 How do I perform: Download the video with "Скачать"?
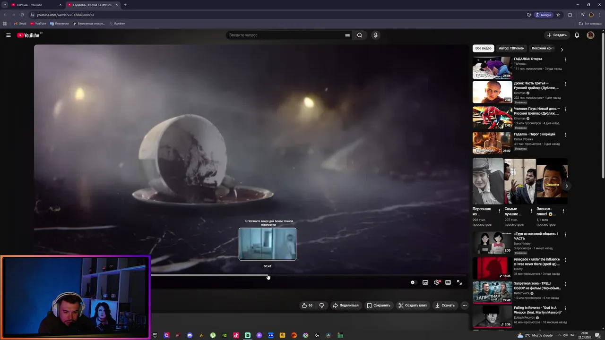click(445, 306)
